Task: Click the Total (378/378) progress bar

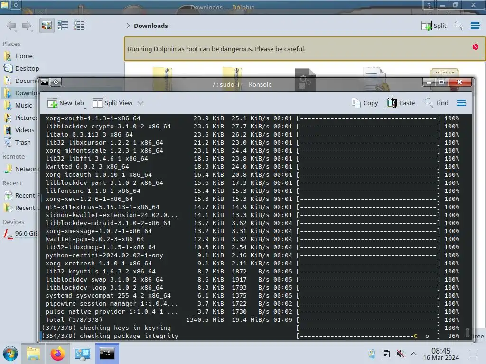Action: point(368,320)
